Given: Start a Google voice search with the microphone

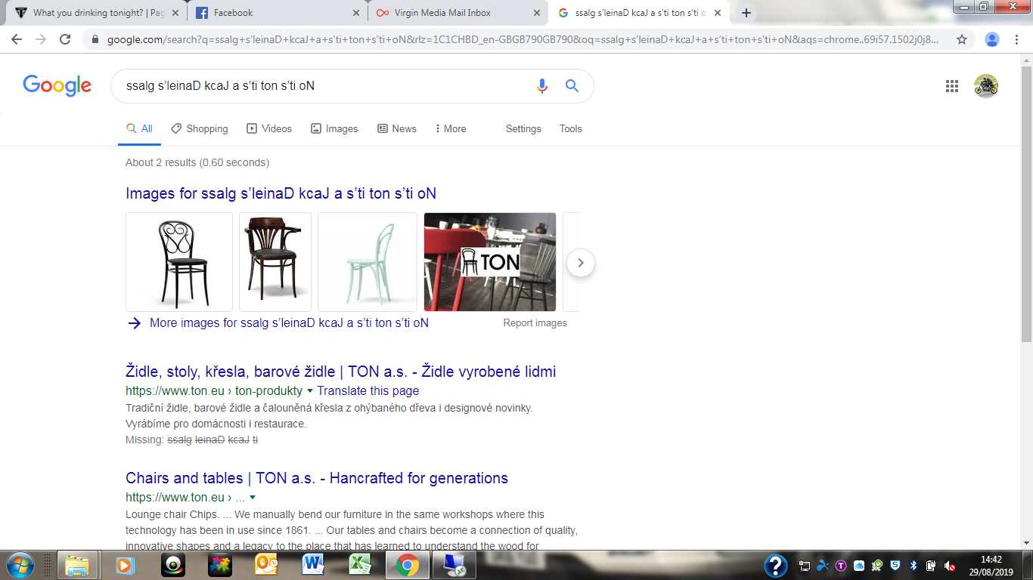Looking at the screenshot, I should (x=541, y=86).
